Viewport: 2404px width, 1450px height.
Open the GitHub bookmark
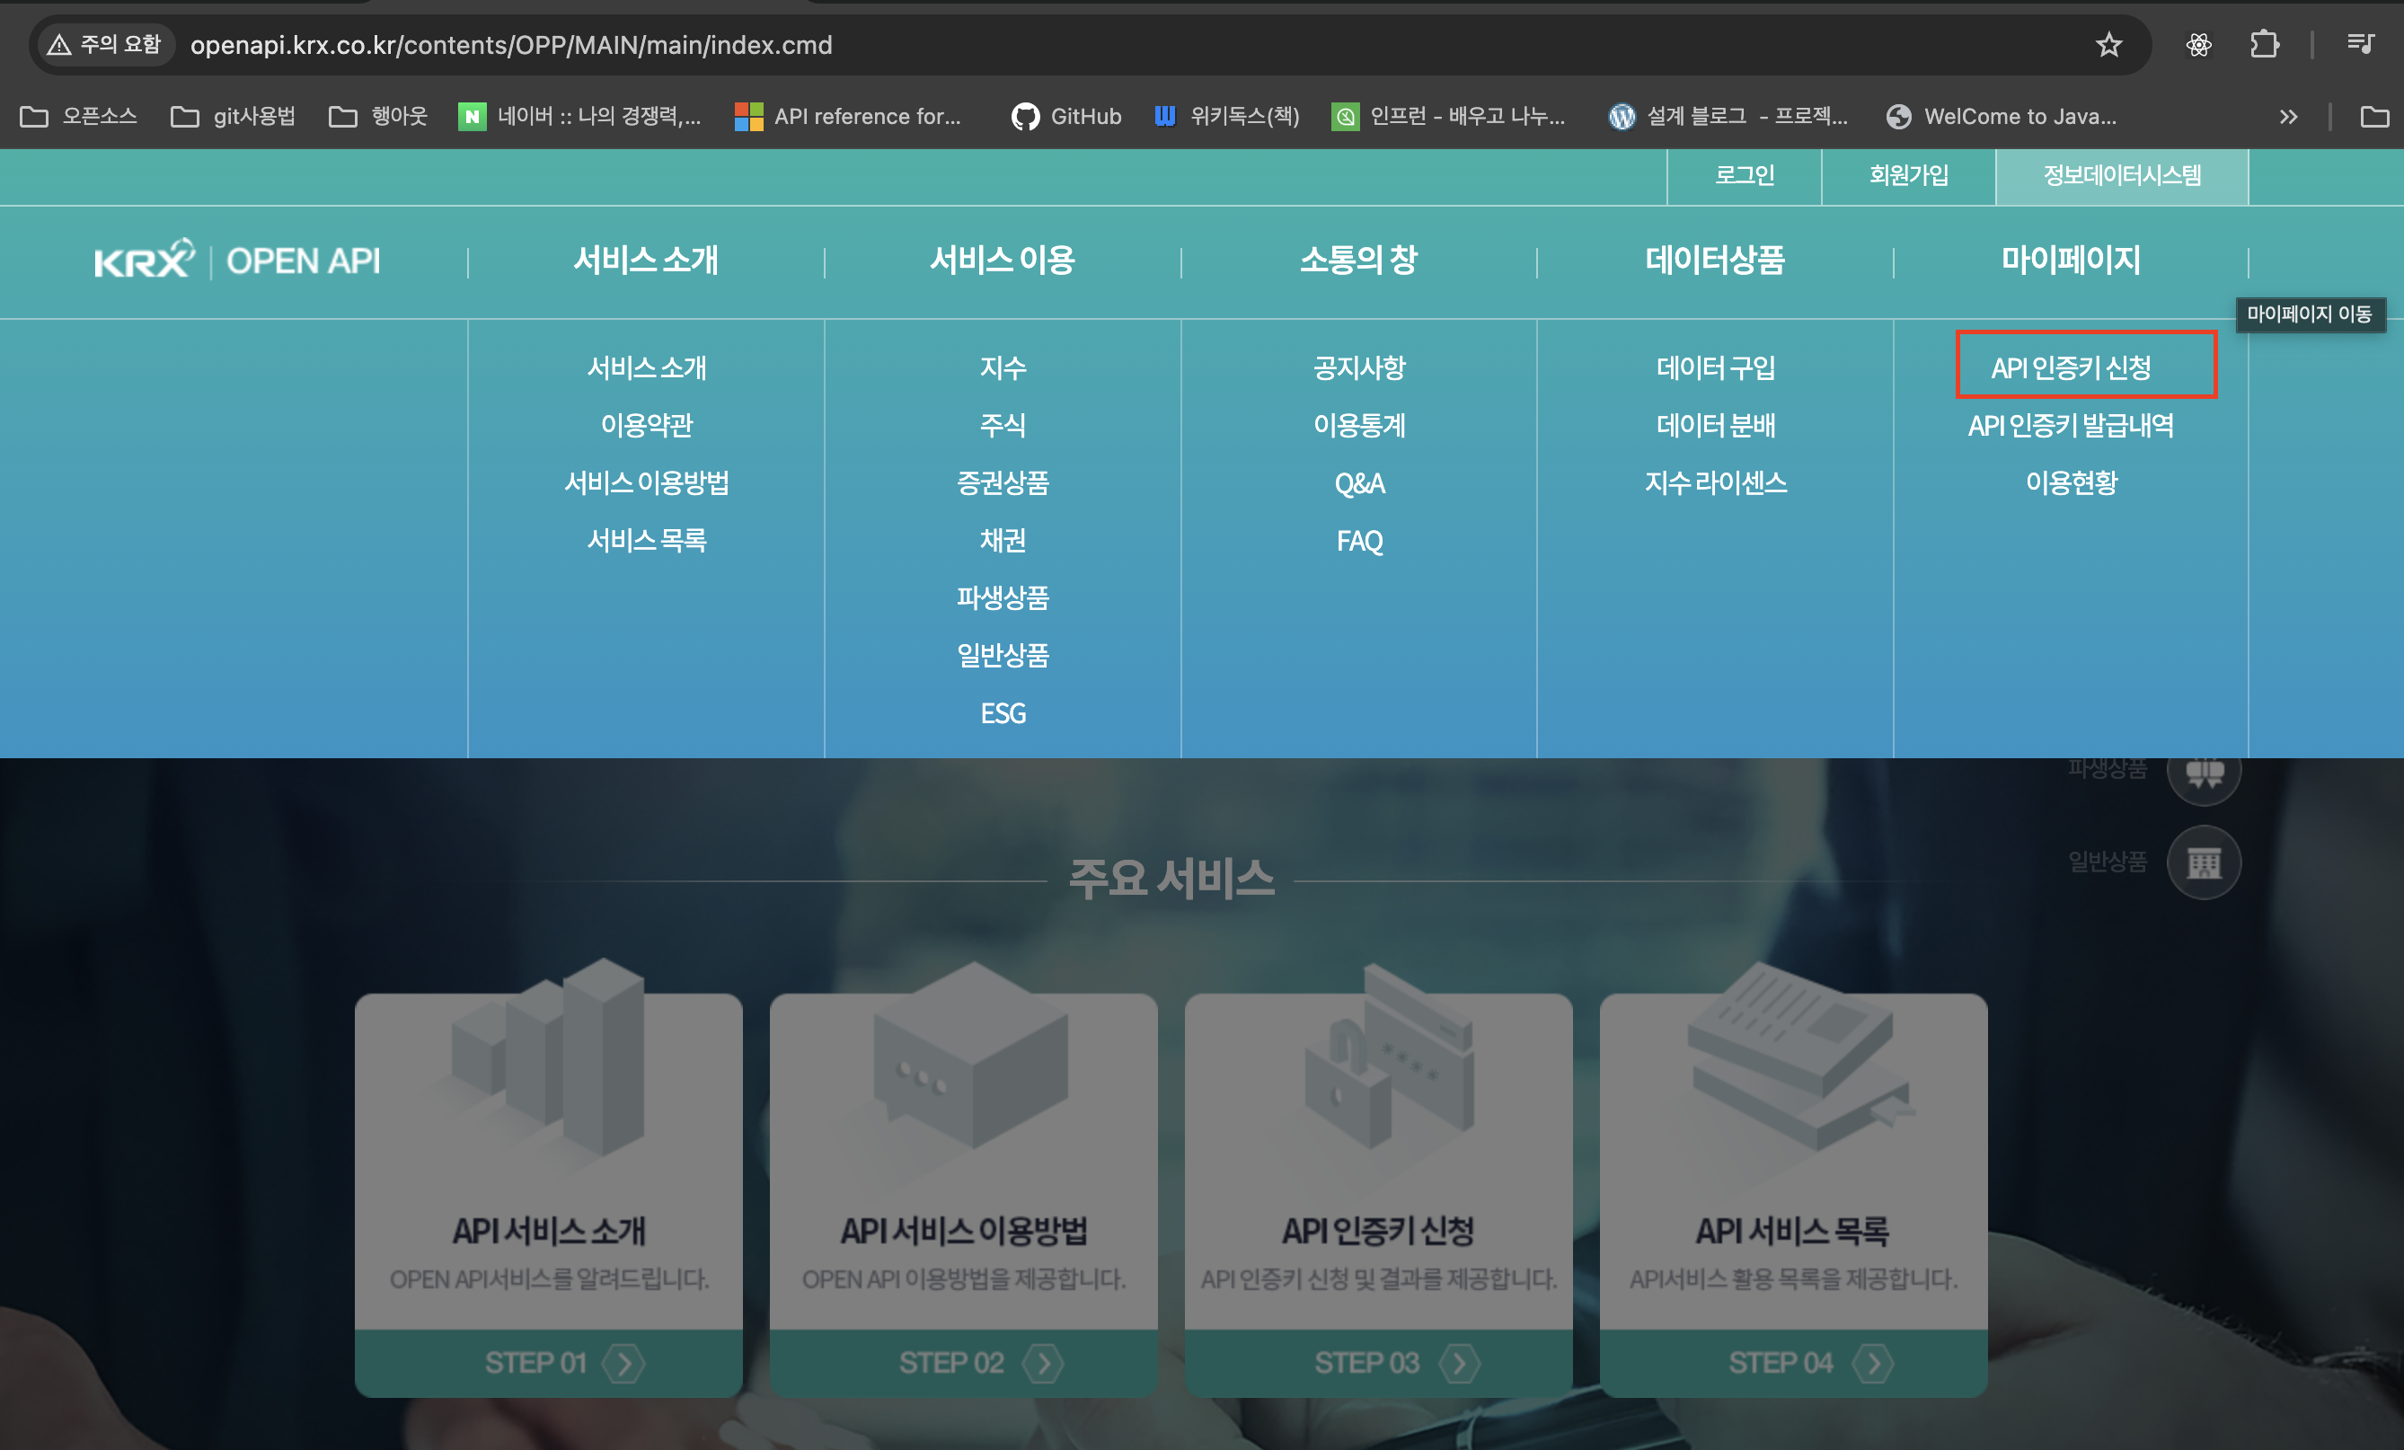point(1066,116)
